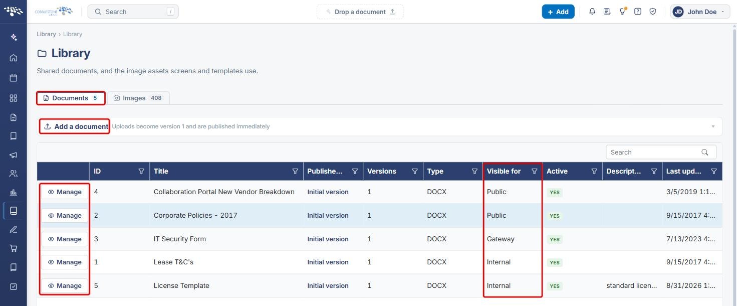Click the Type column header label
This screenshot has height=306, width=737.
click(435, 172)
